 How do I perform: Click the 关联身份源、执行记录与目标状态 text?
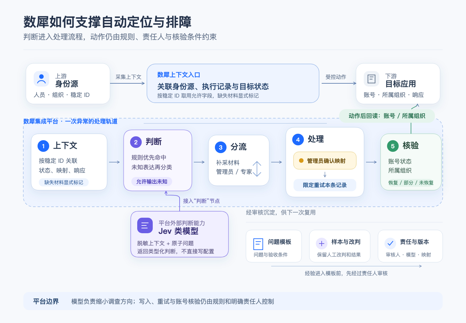click(x=213, y=87)
